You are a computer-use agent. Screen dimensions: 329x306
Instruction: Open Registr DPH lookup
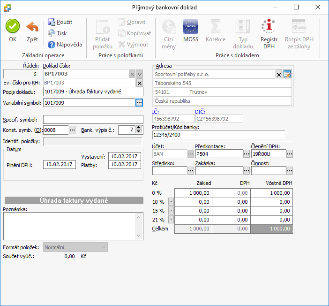click(269, 27)
